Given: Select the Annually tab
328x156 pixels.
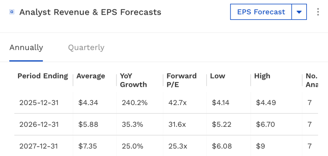Looking at the screenshot, I should coord(26,48).
